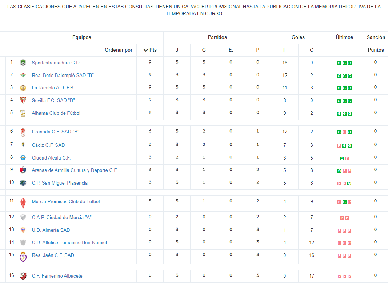Sort by E. (draws) column header
This screenshot has width=388, height=286.
pos(231,50)
